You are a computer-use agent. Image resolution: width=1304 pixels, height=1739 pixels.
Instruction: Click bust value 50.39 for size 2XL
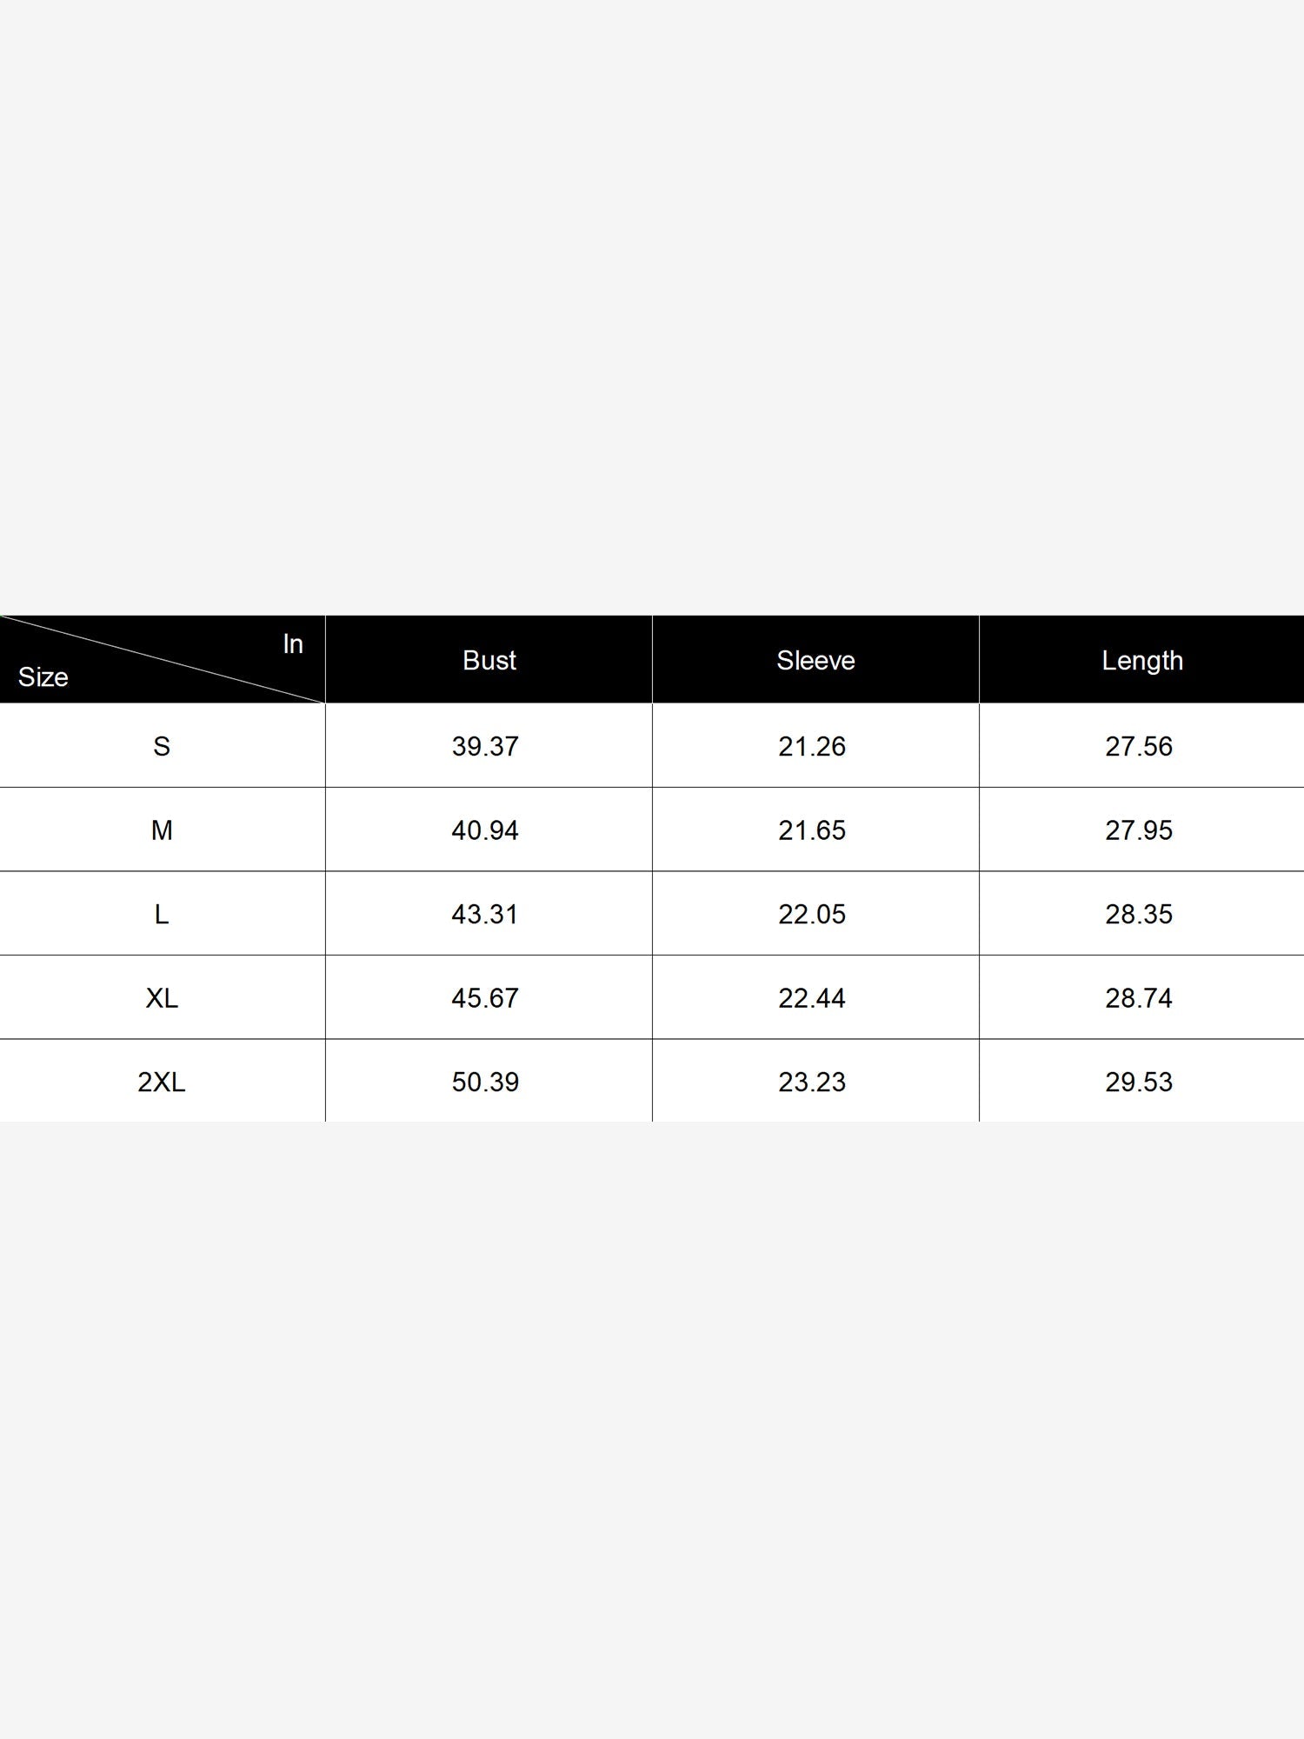pos(485,1082)
